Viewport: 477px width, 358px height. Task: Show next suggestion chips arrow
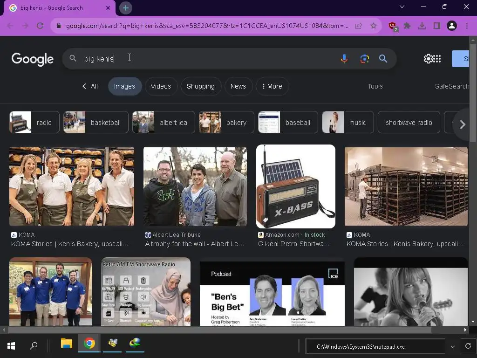click(463, 124)
